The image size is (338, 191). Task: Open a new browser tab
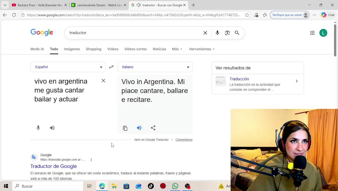pos(193,5)
